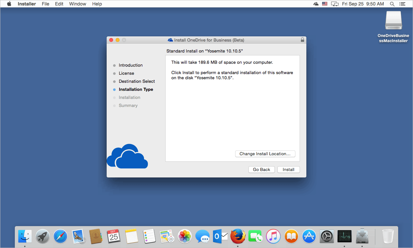Open Finder from the Dock
This screenshot has height=248, width=413.
coord(25,237)
